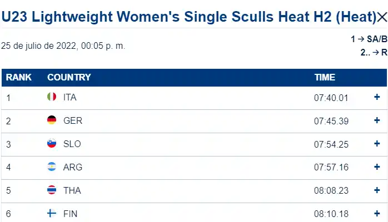Image resolution: width=388 pixels, height=222 pixels.
Task: Click the heat title heading
Action: click(x=189, y=17)
